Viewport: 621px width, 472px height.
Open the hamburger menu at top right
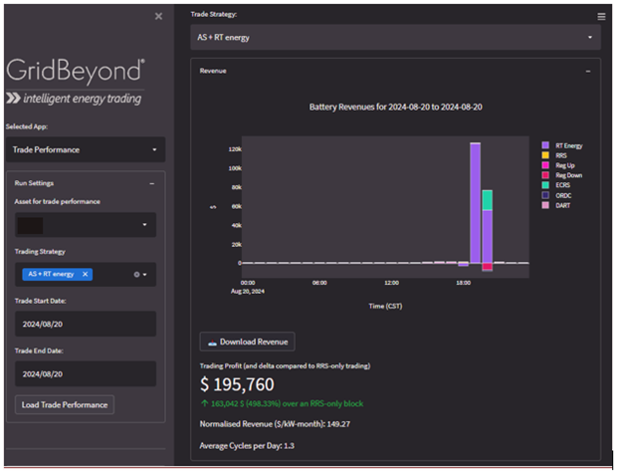601,16
